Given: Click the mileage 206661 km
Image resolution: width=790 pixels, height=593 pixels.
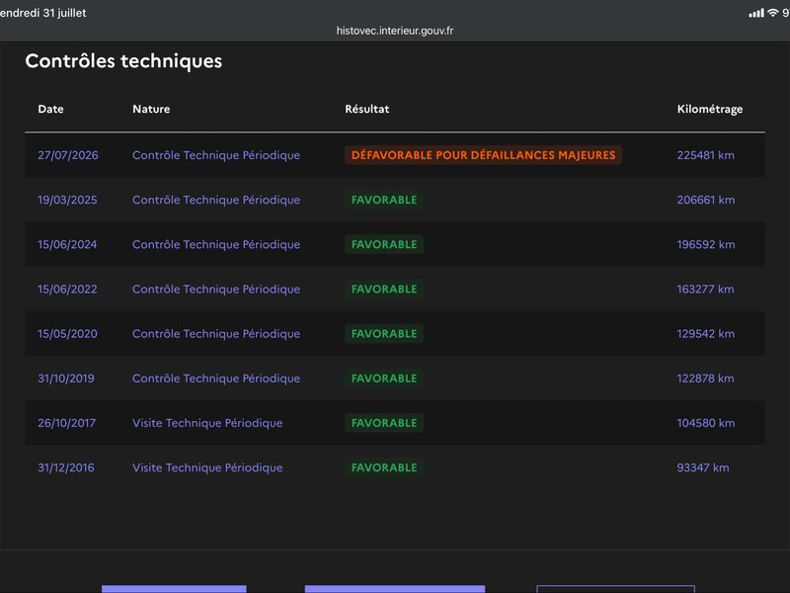Looking at the screenshot, I should click(x=706, y=200).
